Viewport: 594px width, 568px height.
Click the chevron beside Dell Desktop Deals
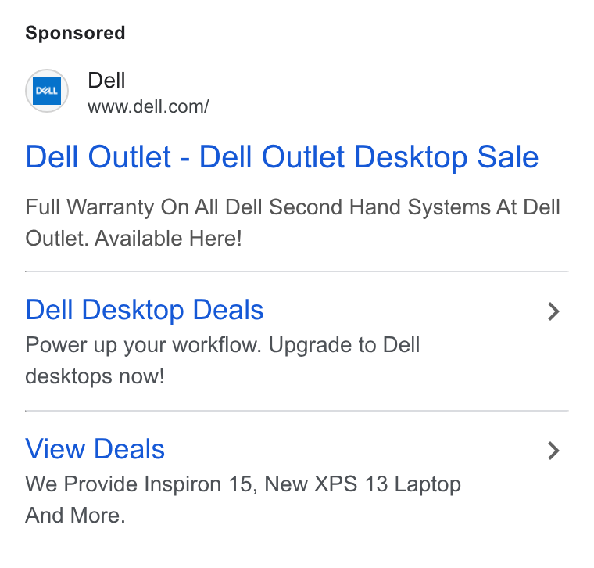(553, 311)
